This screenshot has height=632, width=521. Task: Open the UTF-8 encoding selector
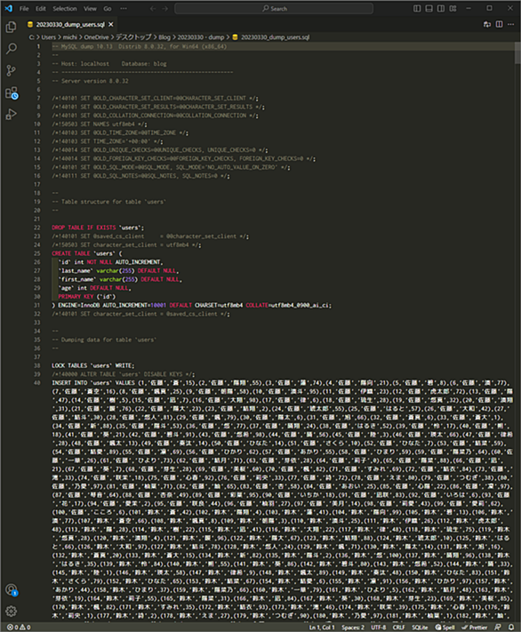tap(379, 628)
